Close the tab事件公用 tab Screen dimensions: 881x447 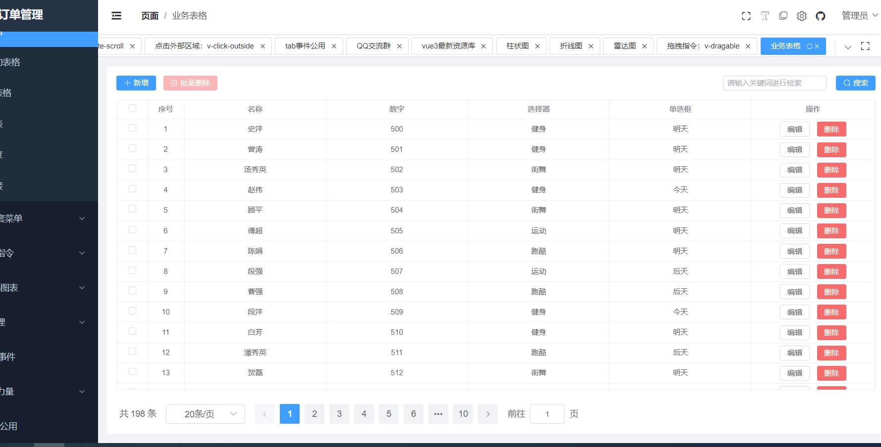[334, 46]
